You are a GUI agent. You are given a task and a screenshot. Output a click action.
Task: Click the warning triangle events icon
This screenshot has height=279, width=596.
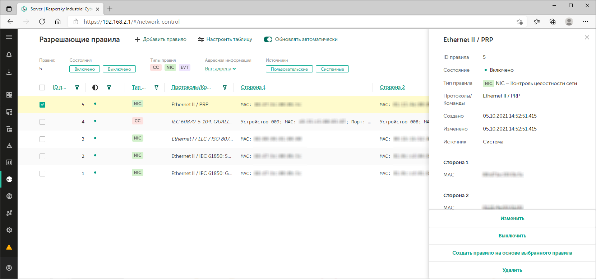point(9,146)
